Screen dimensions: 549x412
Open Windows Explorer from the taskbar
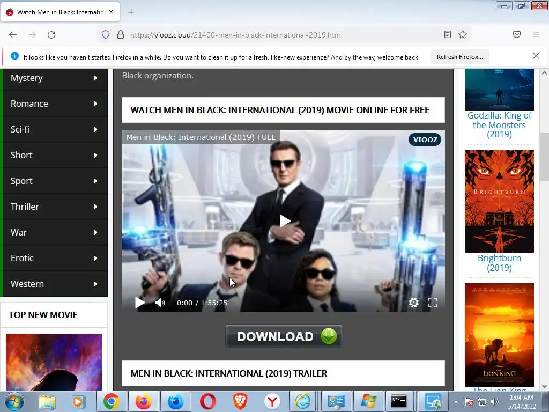(x=47, y=401)
